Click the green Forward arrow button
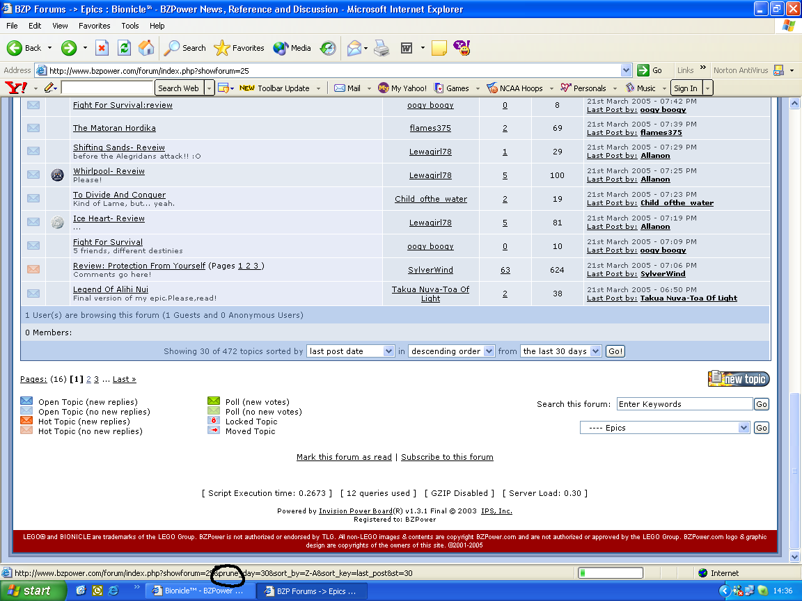 pyautogui.click(x=69, y=48)
